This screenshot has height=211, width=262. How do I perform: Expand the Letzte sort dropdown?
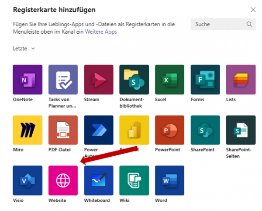pos(24,49)
